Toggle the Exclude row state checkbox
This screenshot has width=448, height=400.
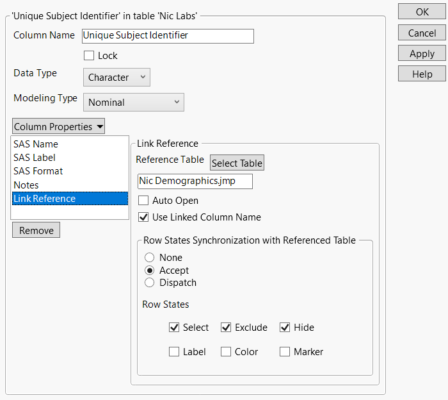(226, 328)
